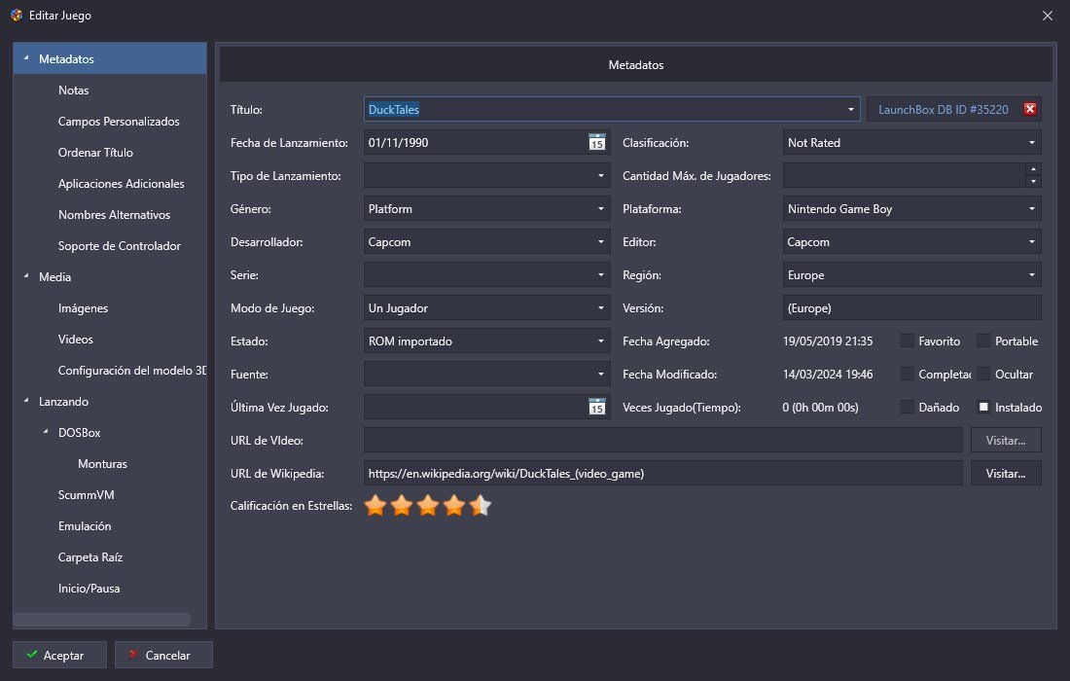This screenshot has height=681, width=1070.
Task: Click Aceptar to save changes
Action: 59,655
